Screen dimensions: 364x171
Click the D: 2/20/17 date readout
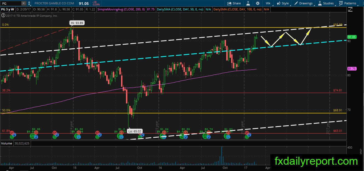tap(24, 9)
